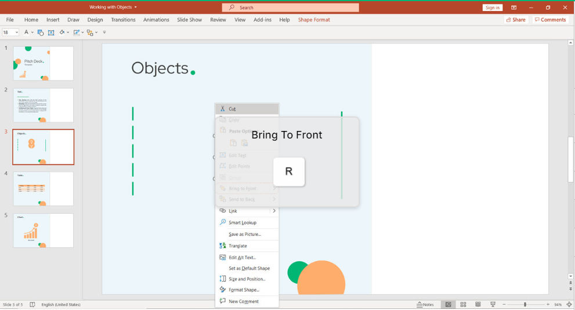The image size is (575, 310).
Task: Select slide 2 thumbnail
Action: coord(44,105)
